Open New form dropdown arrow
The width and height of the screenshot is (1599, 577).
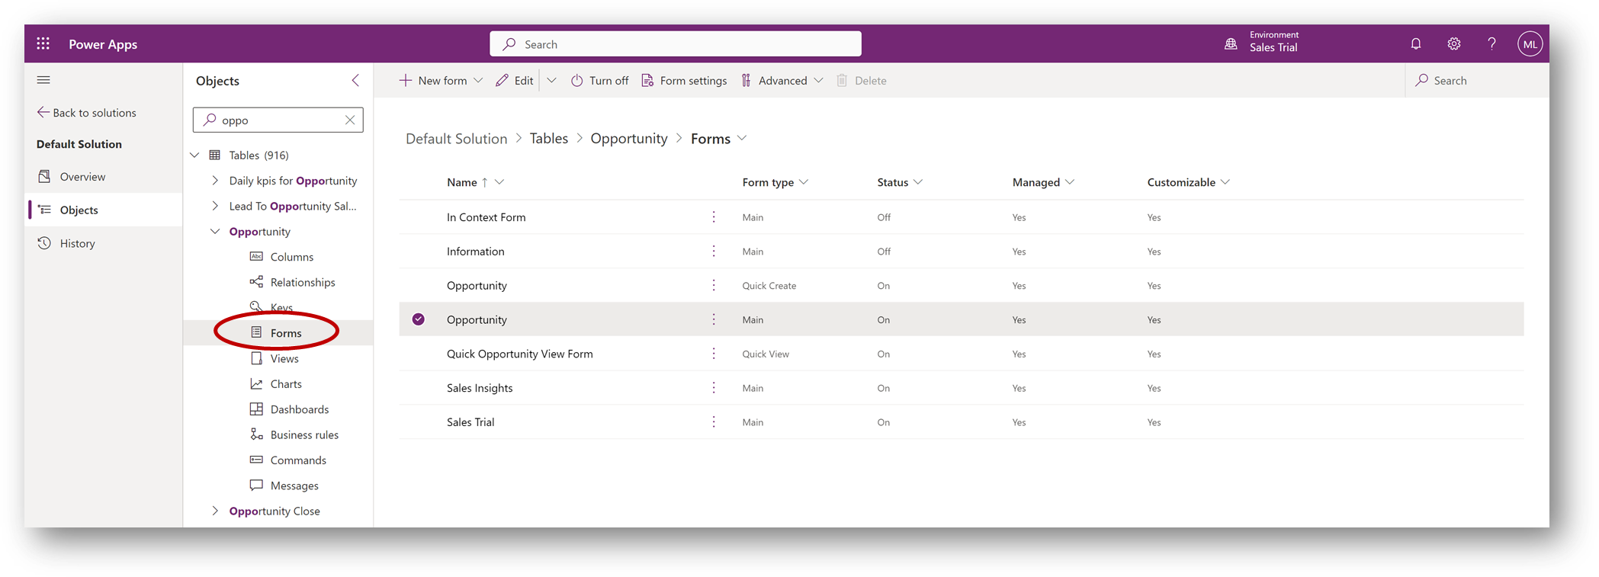[478, 81]
